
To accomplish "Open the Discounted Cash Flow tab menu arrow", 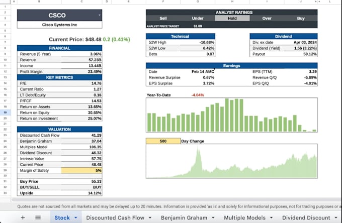I will click(150, 217).
